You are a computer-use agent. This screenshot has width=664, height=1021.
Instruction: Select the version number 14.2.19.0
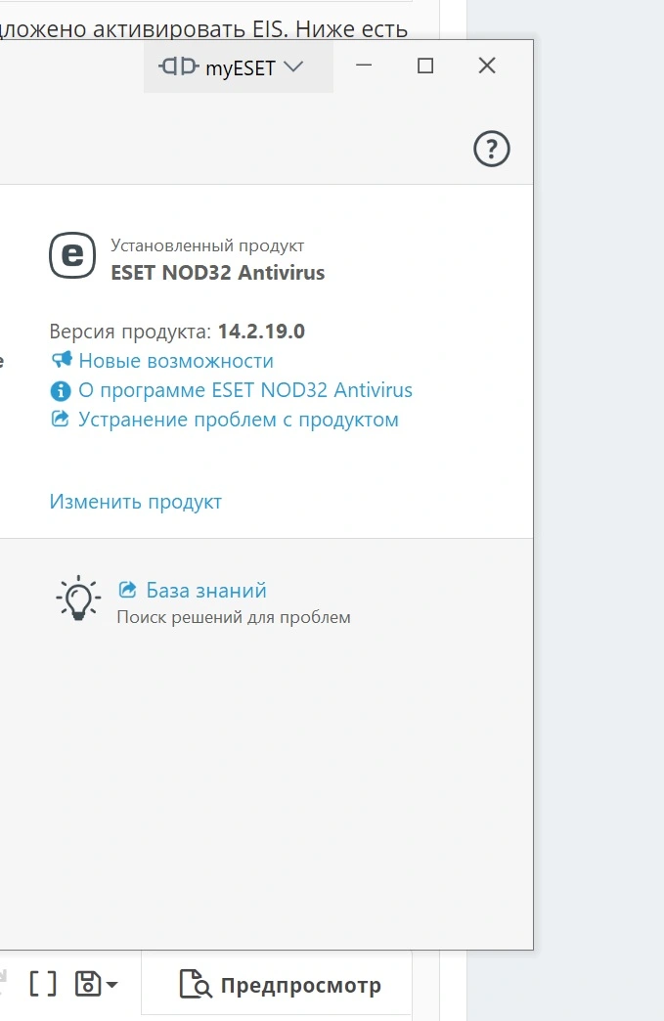tap(261, 332)
